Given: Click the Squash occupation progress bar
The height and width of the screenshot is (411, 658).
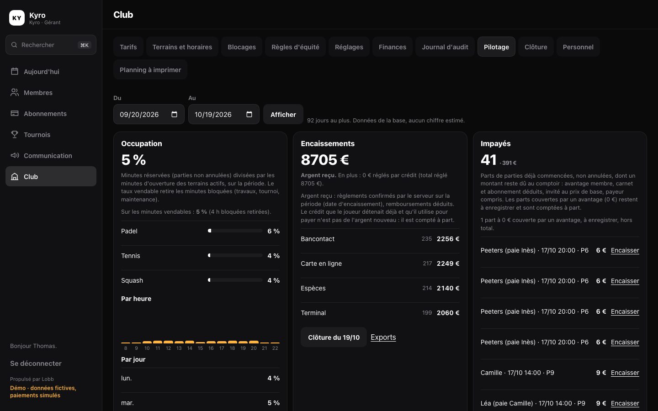Looking at the screenshot, I should coord(235,280).
